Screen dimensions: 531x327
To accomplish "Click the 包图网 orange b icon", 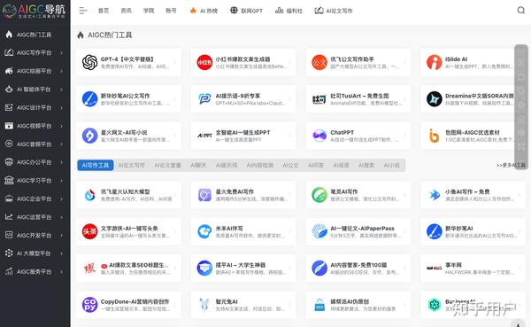I will 435,136.
